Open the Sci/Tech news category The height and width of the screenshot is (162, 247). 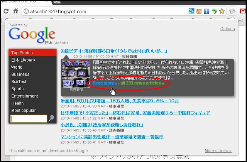coord(32,82)
